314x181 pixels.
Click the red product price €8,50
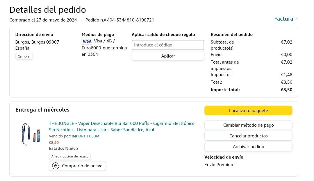click(54, 142)
